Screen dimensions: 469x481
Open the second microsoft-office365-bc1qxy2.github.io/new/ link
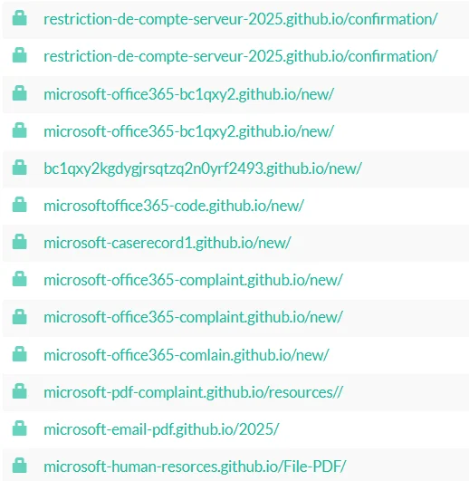tap(188, 131)
